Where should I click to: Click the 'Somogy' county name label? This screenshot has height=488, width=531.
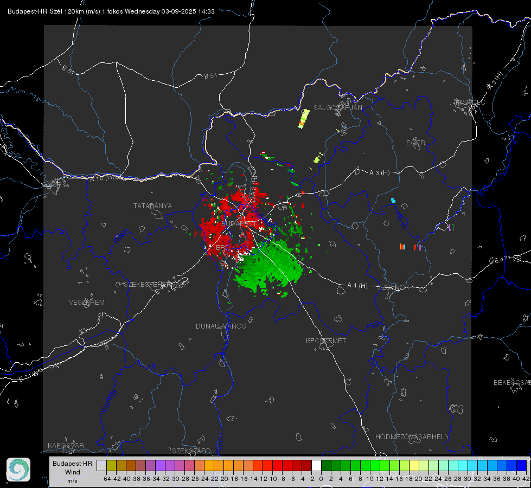coord(108,400)
